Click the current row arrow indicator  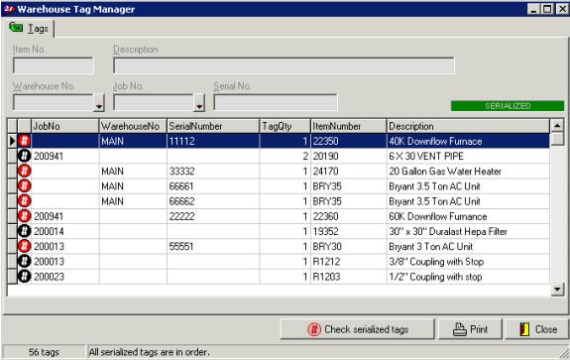(12, 141)
